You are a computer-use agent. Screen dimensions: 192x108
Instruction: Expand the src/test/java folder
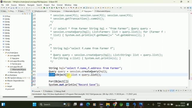4,75
